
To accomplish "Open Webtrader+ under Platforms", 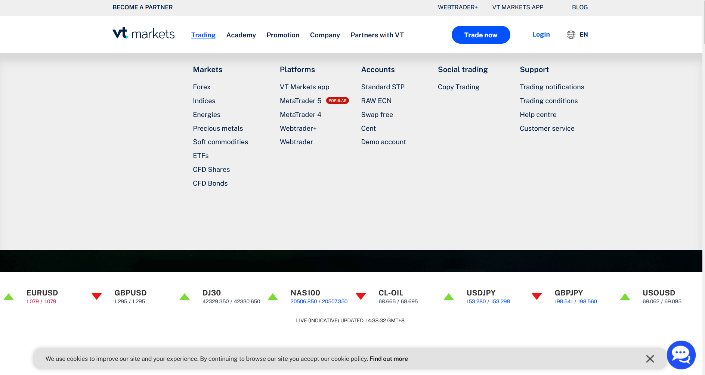I will 298,128.
